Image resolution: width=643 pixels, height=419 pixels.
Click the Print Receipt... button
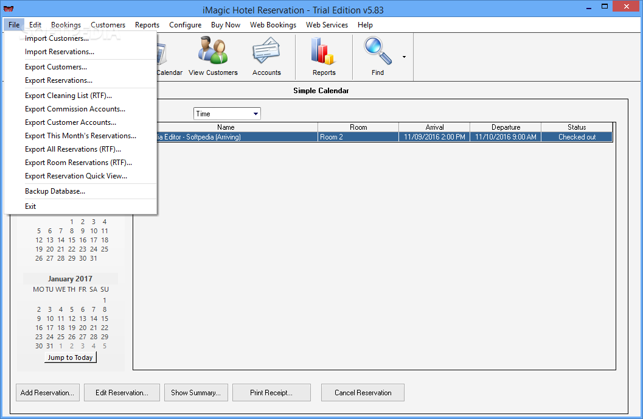tap(271, 393)
